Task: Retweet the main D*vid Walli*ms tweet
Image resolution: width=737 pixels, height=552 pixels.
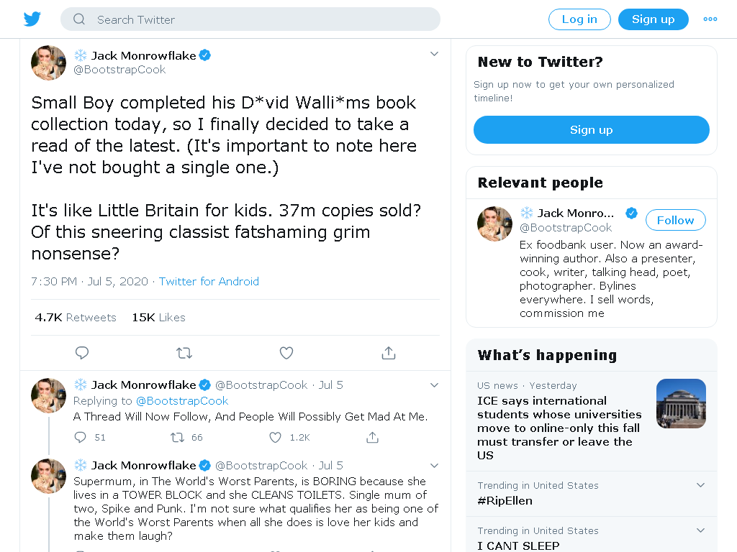Action: pos(184,352)
